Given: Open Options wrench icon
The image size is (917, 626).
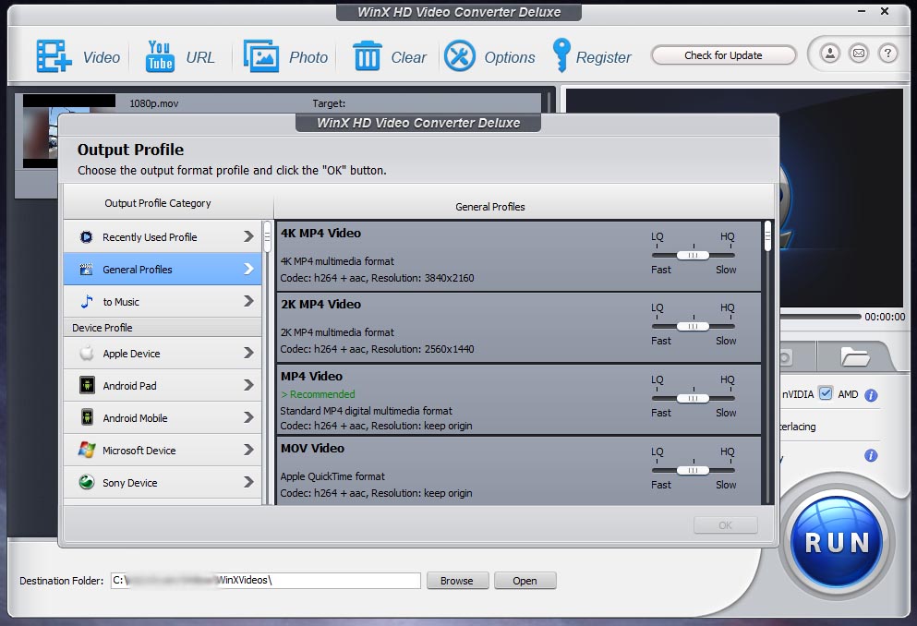Looking at the screenshot, I should (460, 56).
